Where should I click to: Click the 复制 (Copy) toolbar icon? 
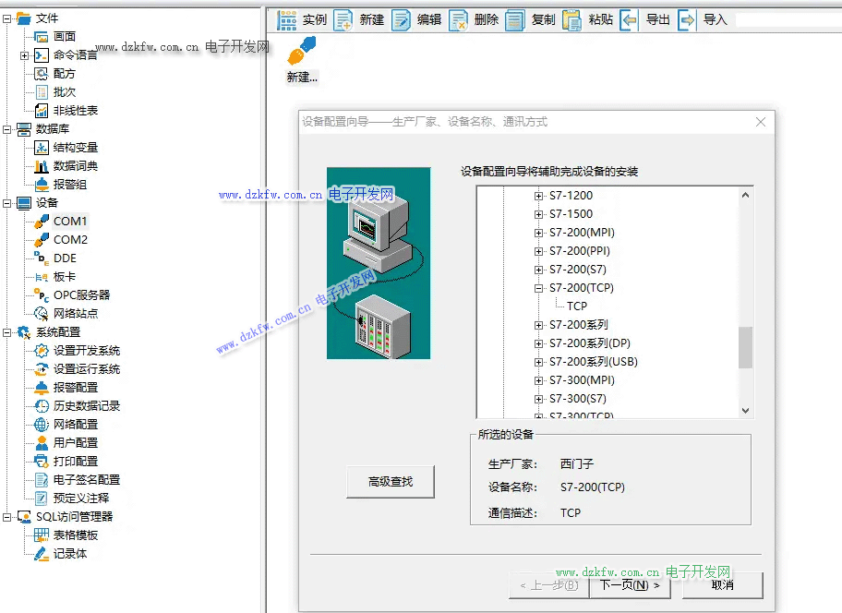click(516, 19)
